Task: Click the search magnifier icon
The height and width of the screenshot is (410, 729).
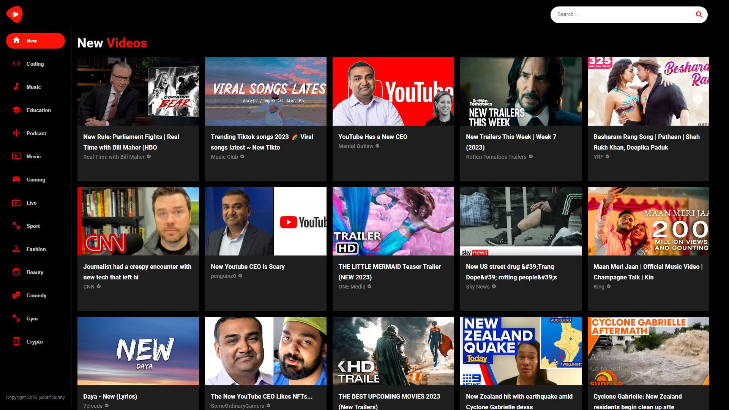Action: [699, 14]
